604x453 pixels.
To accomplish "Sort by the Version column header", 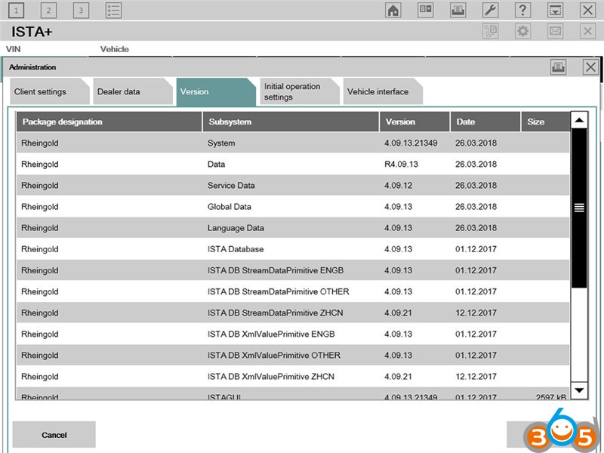I will 414,122.
